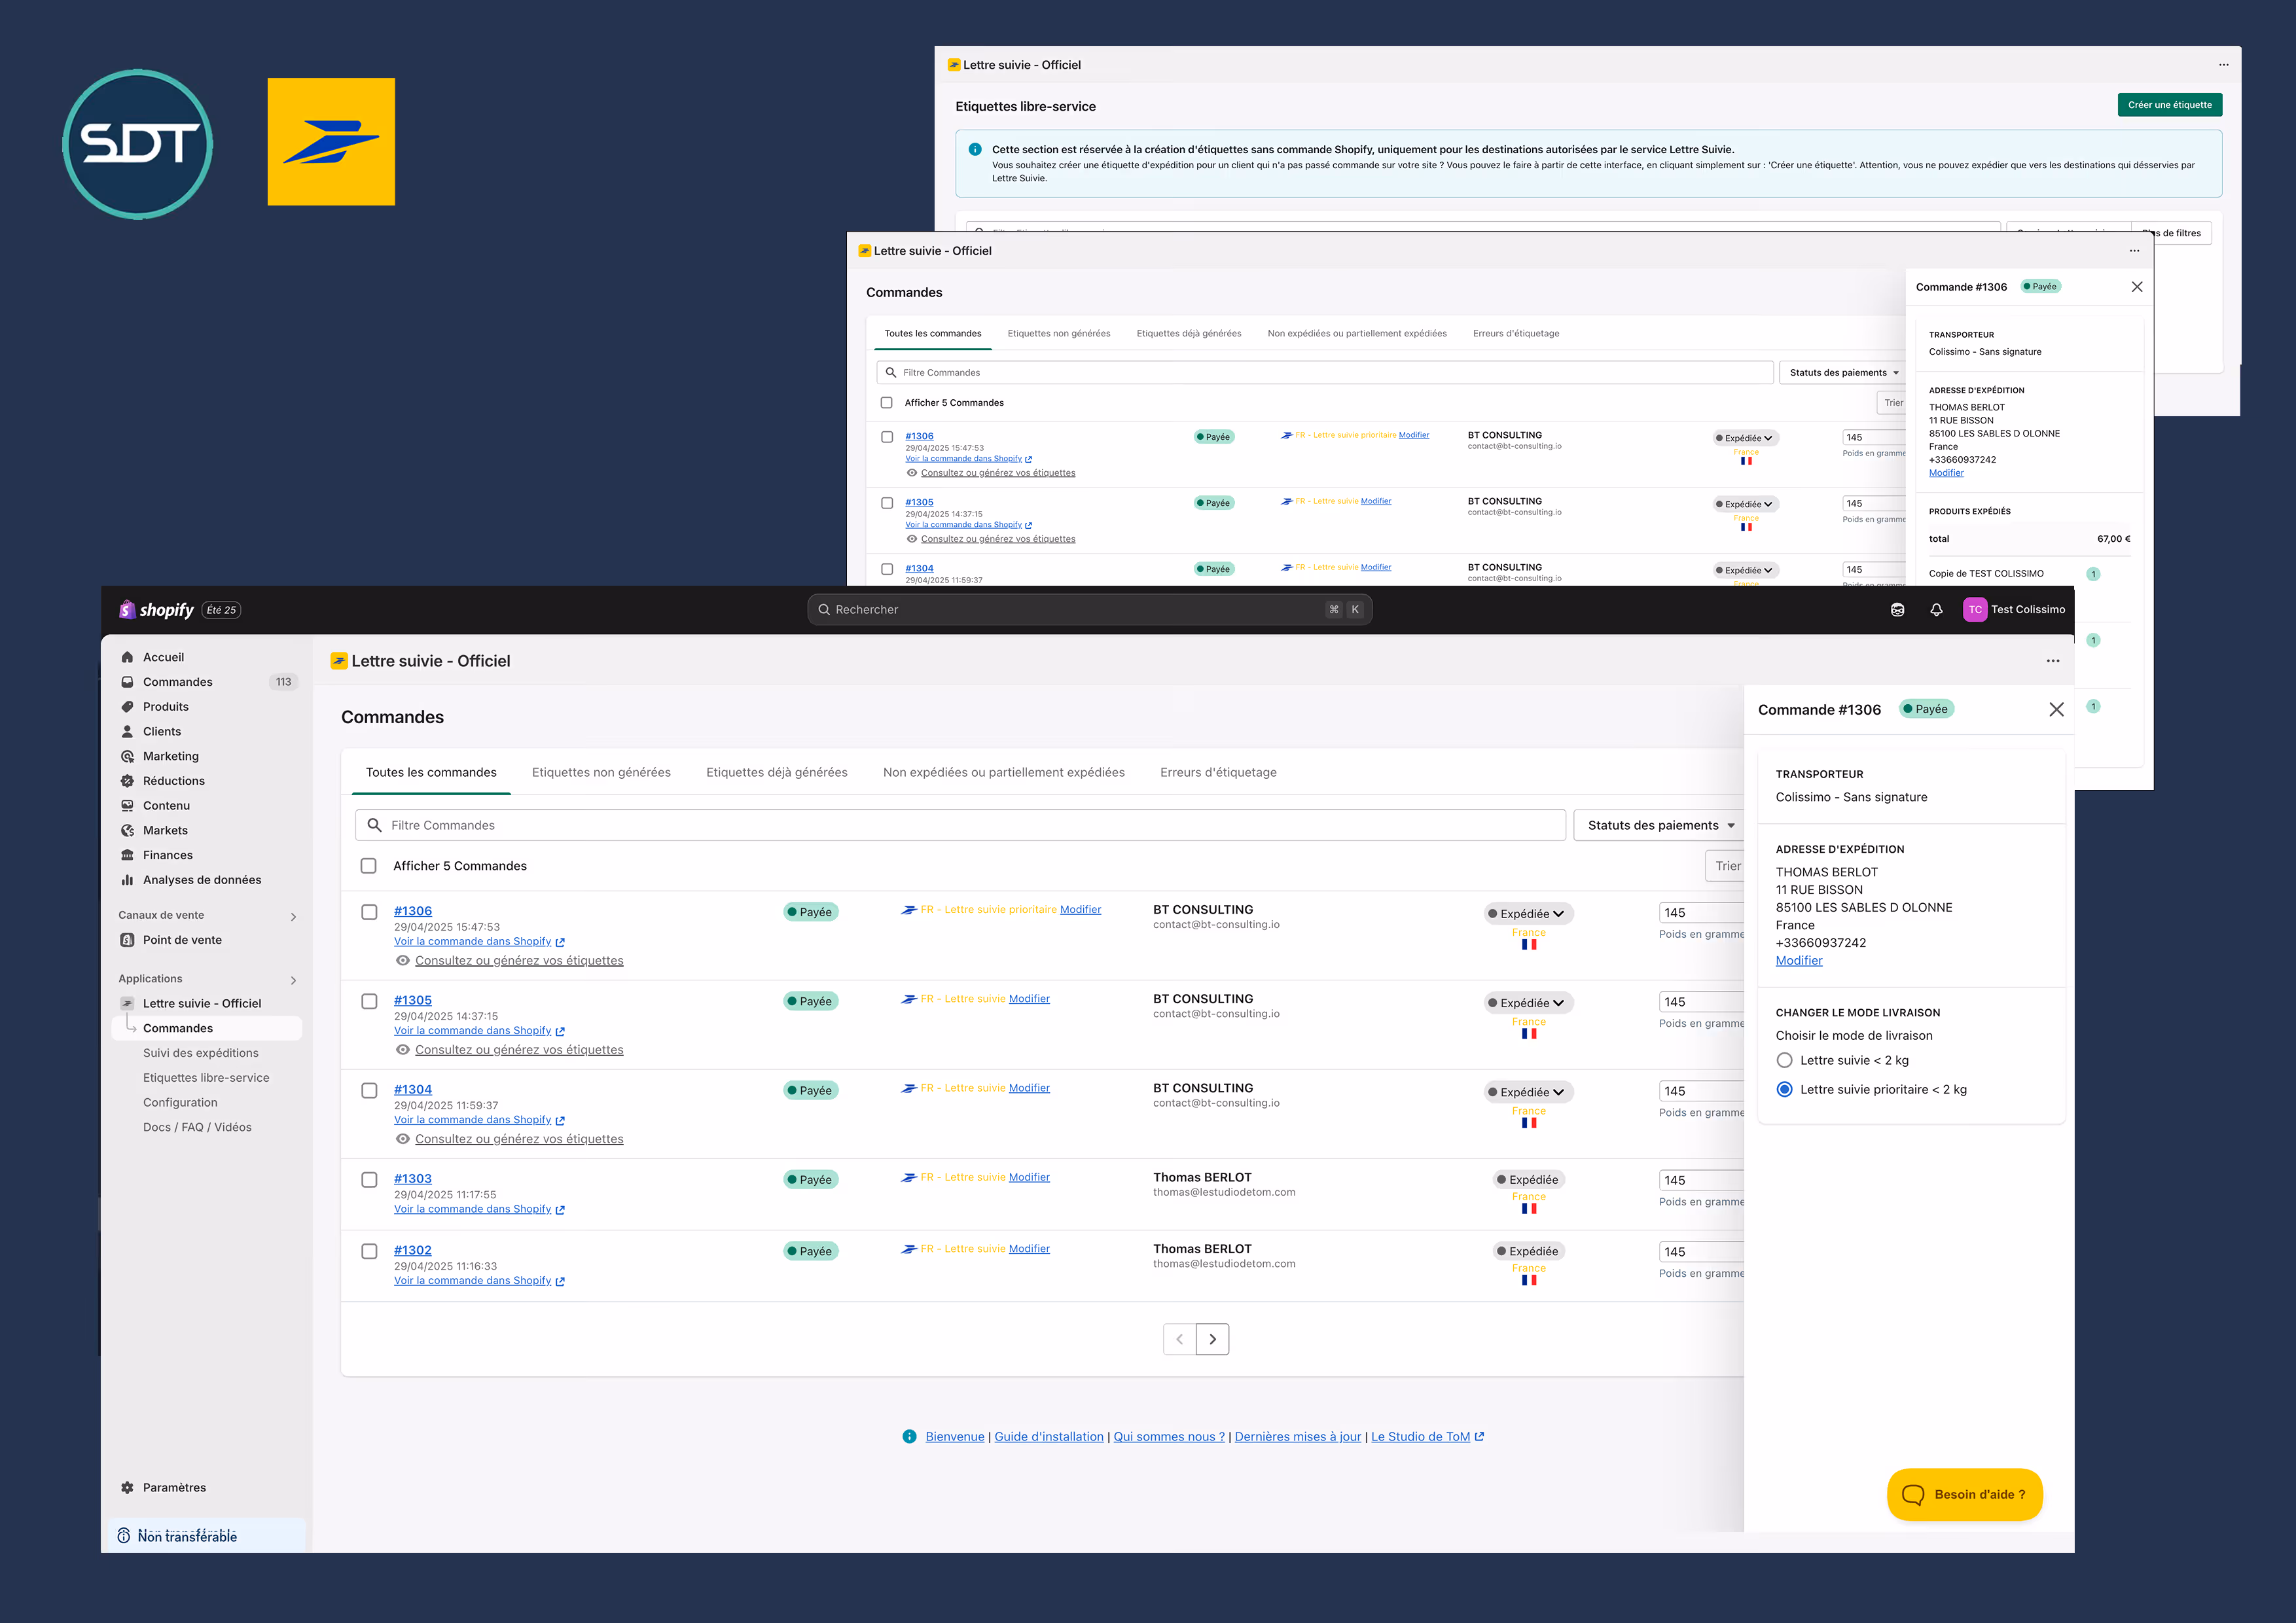Viewport: 2296px width, 1623px height.
Task: Switch to the Erreurs d'étiquetage tab
Action: coord(1218,772)
